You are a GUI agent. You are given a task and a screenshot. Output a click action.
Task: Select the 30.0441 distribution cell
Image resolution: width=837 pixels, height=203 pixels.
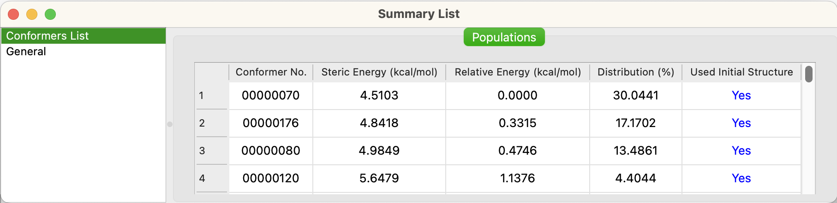635,96
